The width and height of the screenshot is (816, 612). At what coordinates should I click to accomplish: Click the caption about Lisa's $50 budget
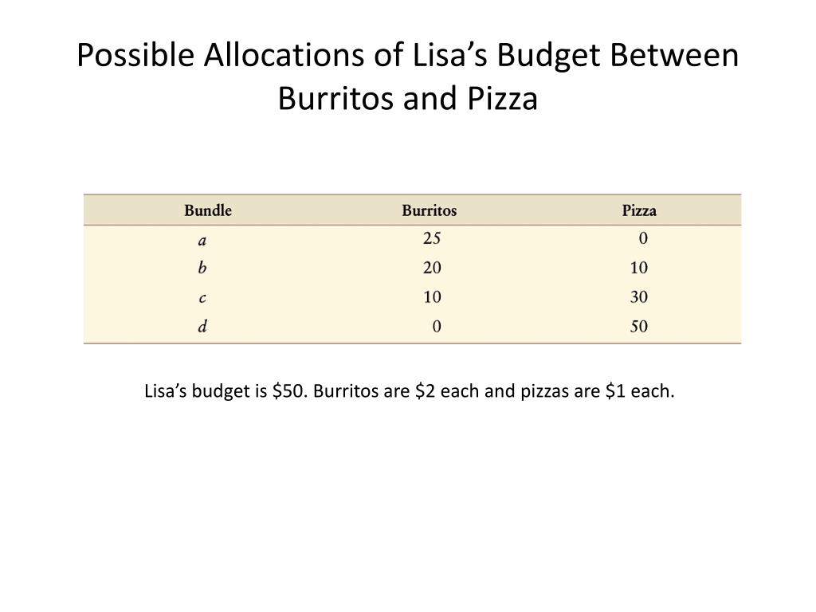coord(409,390)
